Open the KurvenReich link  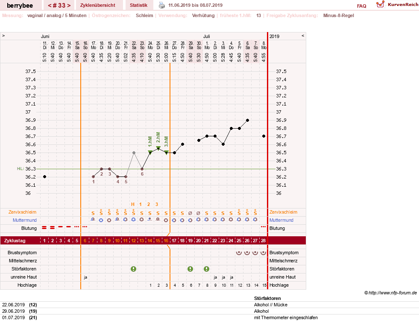pyautogui.click(x=403, y=5)
